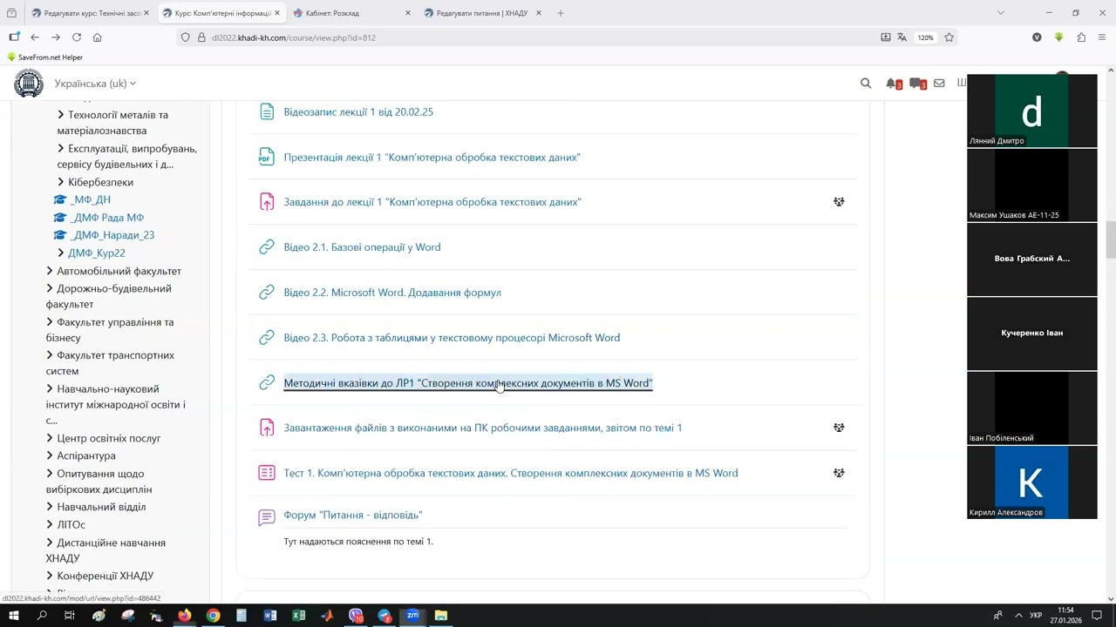Image resolution: width=1116 pixels, height=627 pixels.
Task: Open 'Відео 2.1. Базові операції у Word'
Action: coord(362,247)
